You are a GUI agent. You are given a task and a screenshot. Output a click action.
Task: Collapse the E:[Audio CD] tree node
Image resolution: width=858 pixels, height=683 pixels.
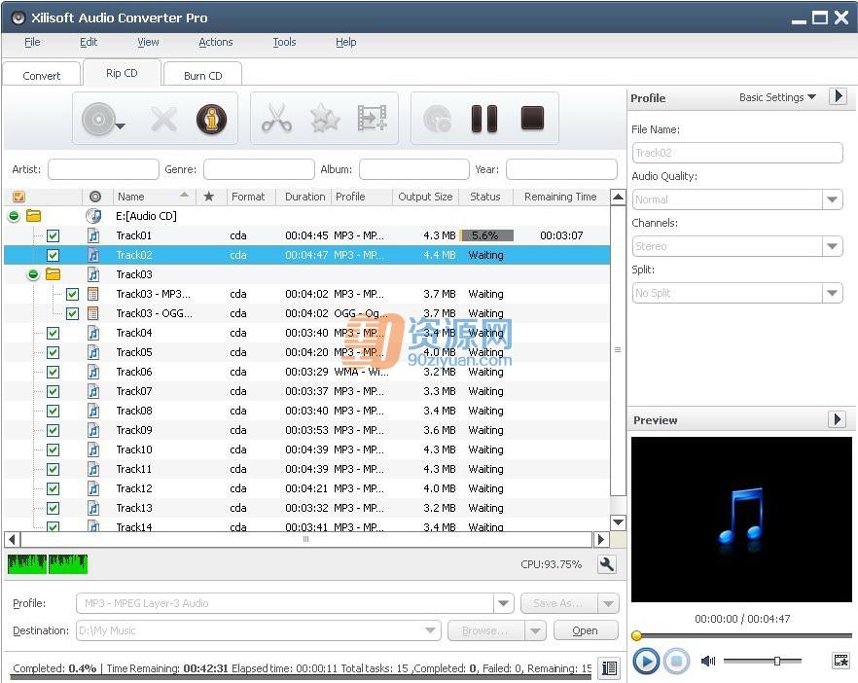[14, 216]
